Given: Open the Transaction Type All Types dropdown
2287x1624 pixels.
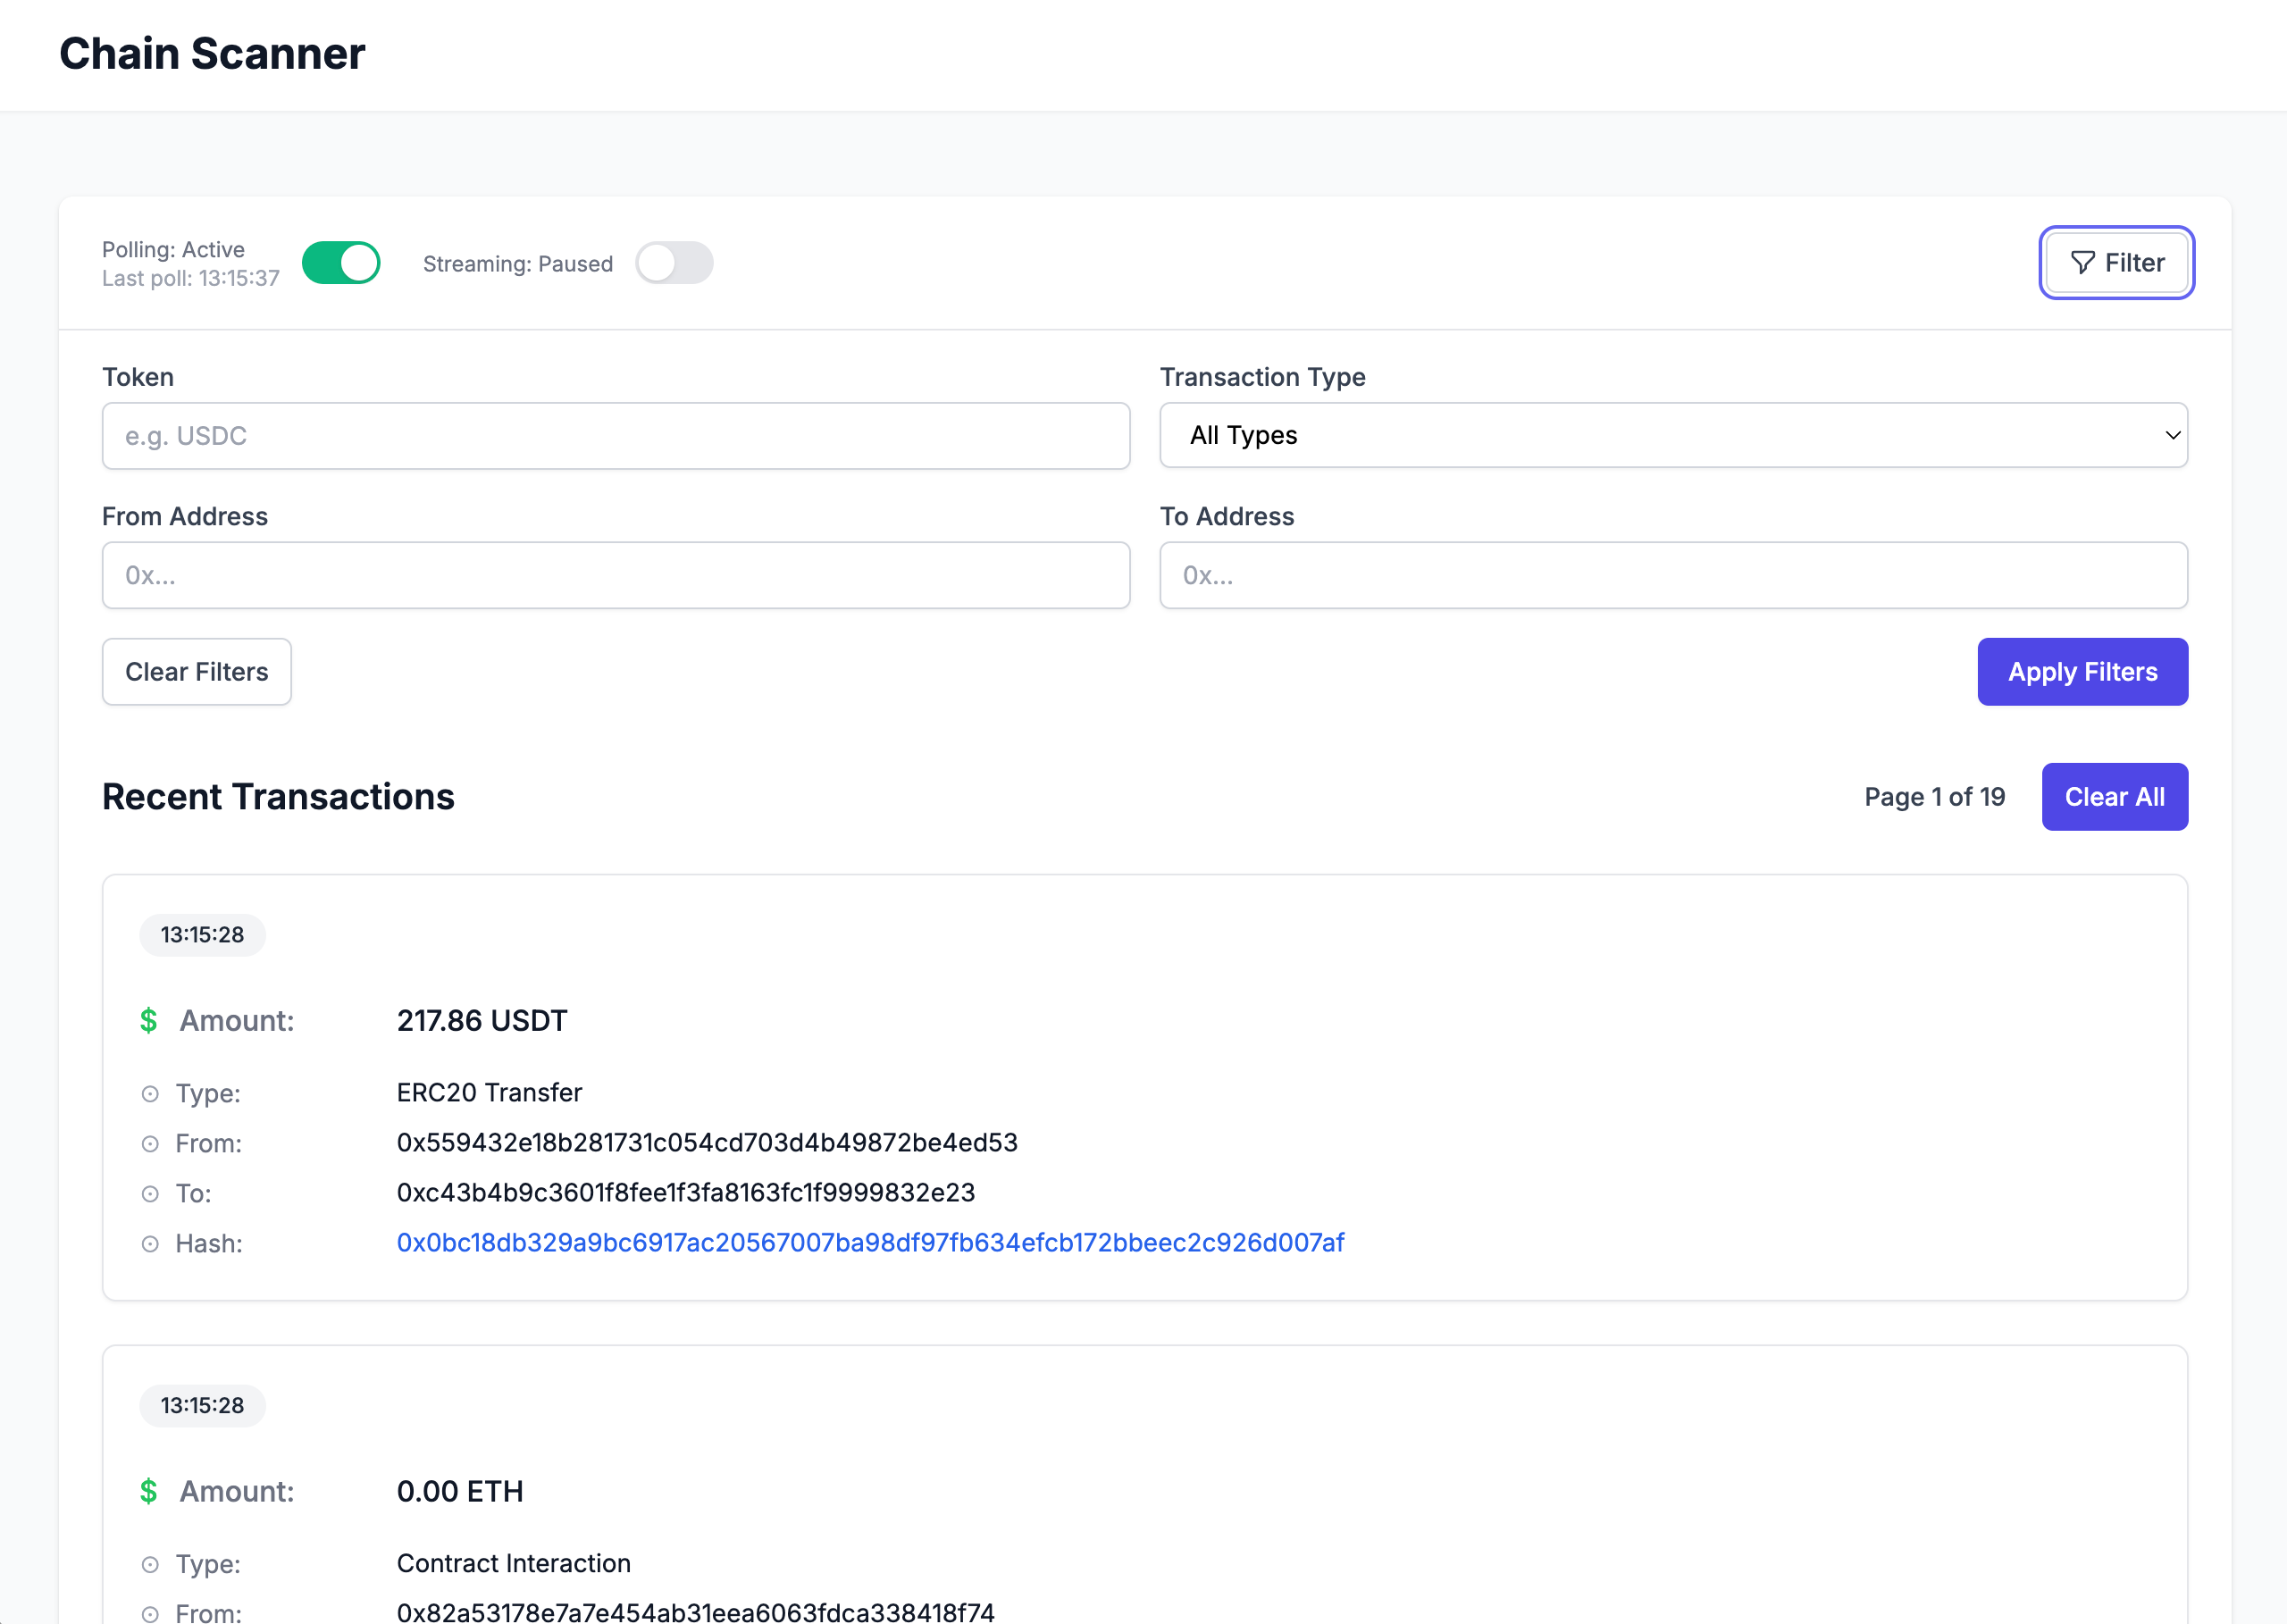Looking at the screenshot, I should coord(1673,436).
